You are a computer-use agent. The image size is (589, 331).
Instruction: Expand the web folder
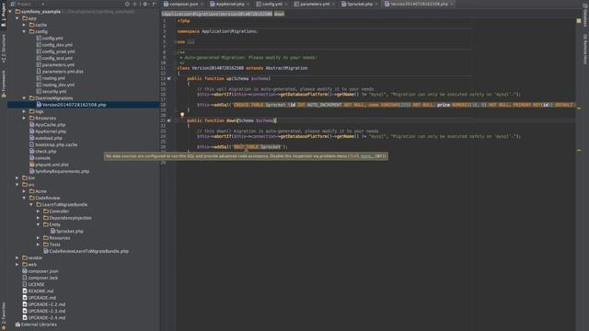pos(17,265)
